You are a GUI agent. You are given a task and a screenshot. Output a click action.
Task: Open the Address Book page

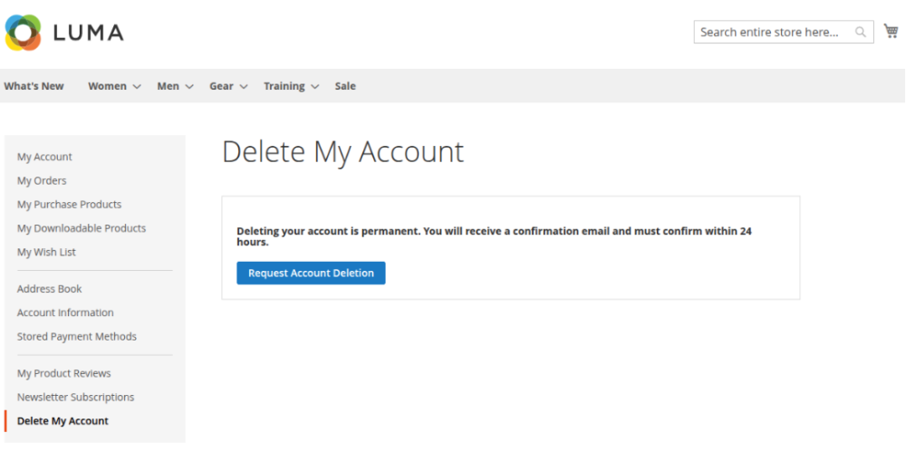pyautogui.click(x=49, y=289)
